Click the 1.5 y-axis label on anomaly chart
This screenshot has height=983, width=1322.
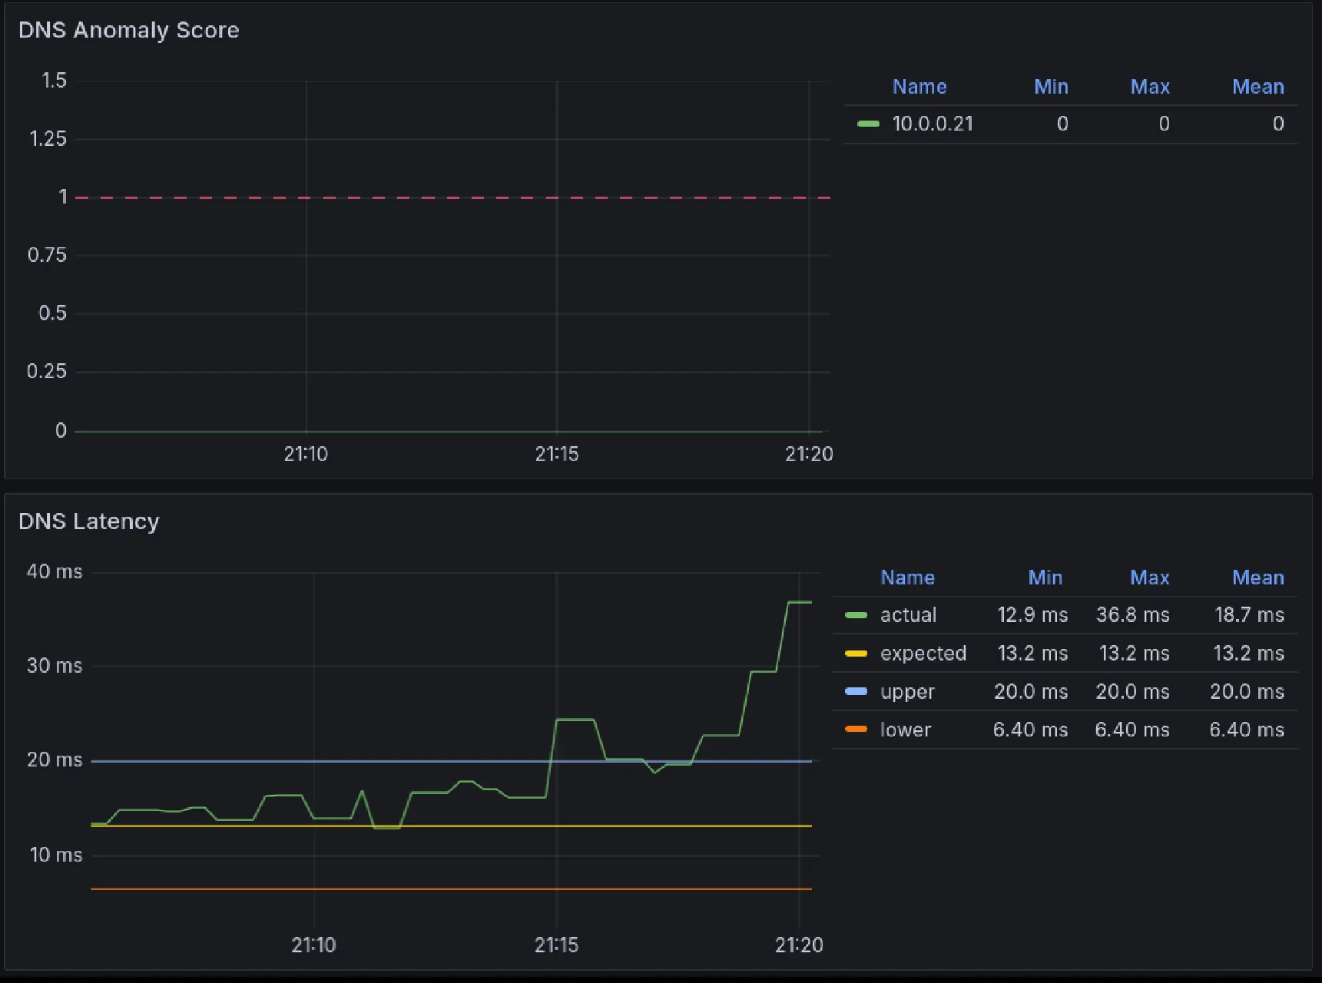click(55, 81)
